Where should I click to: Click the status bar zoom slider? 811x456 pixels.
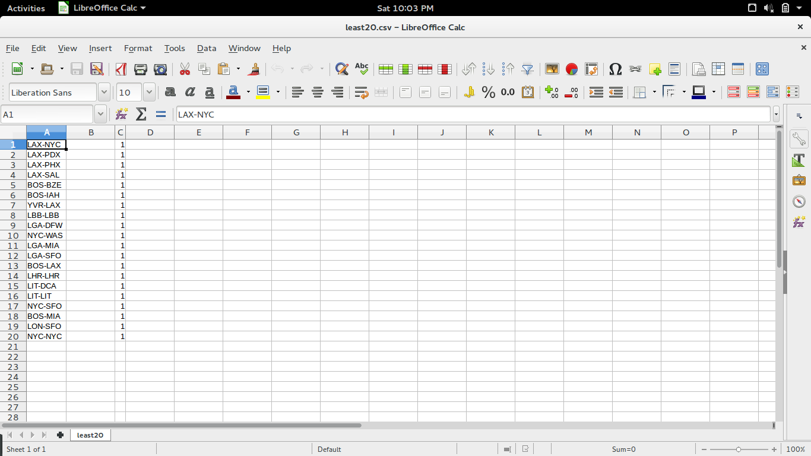tap(739, 449)
